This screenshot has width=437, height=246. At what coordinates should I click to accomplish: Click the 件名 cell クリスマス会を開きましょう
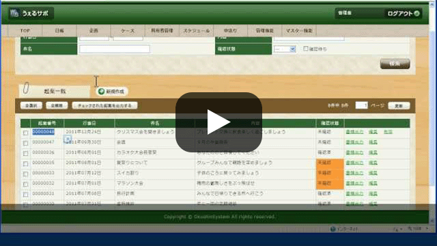[x=145, y=132]
